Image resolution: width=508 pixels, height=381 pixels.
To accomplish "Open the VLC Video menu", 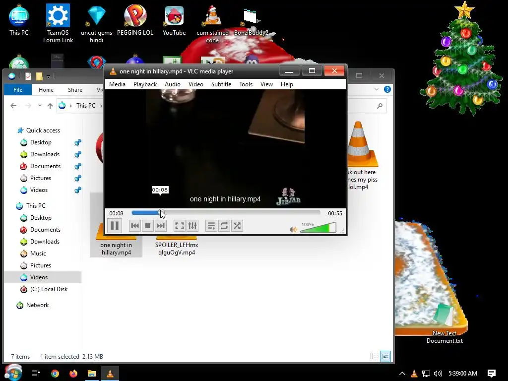I will pos(196,84).
